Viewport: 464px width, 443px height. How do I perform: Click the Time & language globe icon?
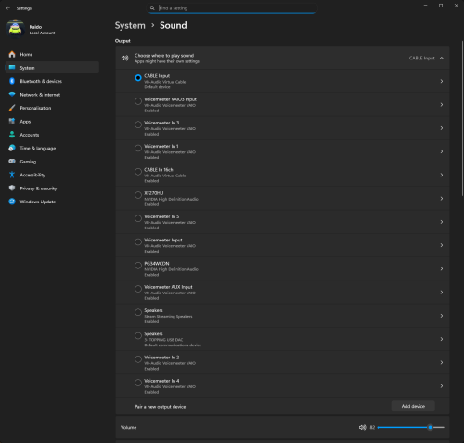[x=12, y=148]
